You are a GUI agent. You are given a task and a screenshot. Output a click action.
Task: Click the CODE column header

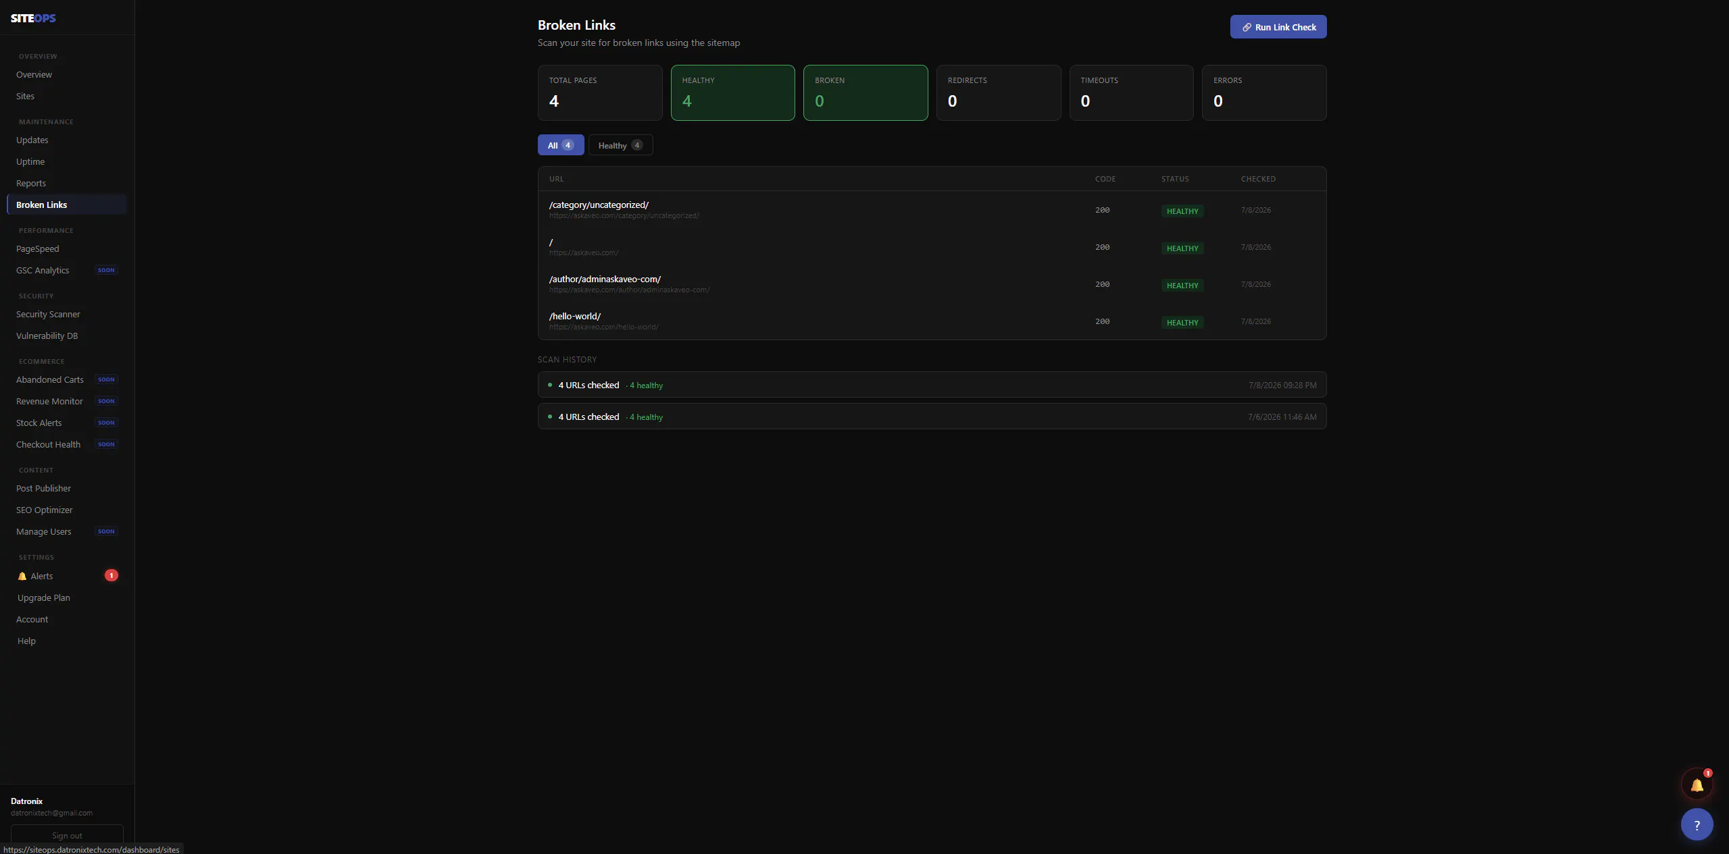point(1105,179)
